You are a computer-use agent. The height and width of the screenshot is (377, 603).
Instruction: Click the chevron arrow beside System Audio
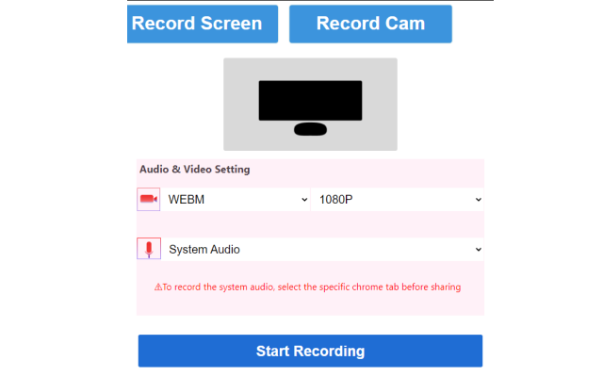pos(479,250)
